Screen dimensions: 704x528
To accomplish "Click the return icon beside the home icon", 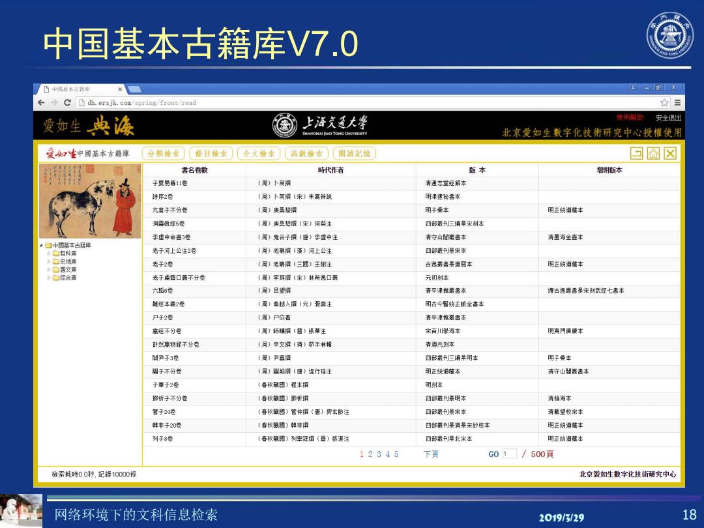I will point(637,154).
